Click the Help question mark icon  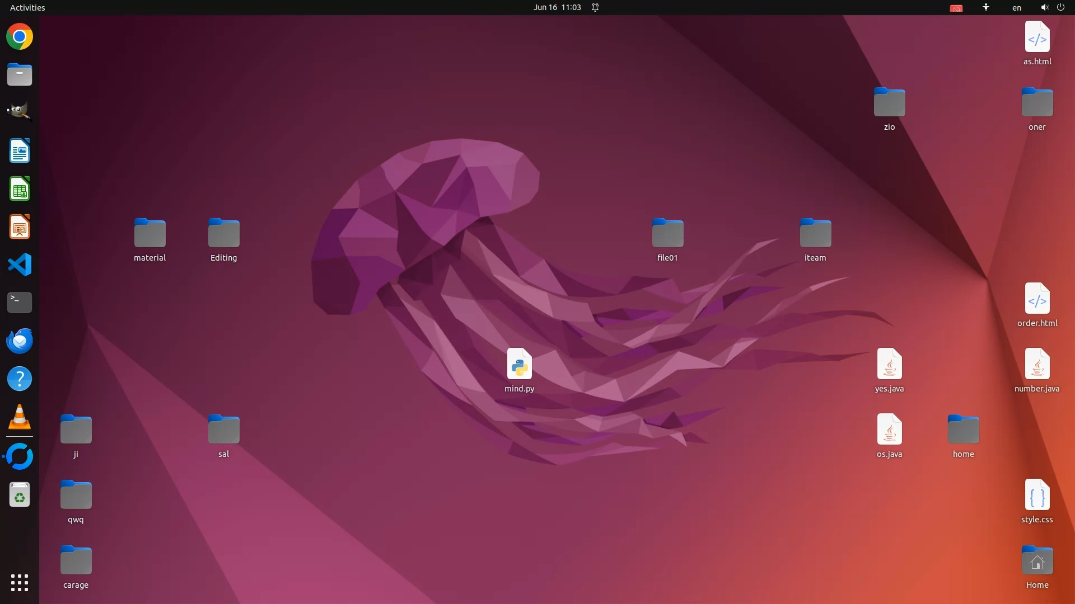pos(20,379)
